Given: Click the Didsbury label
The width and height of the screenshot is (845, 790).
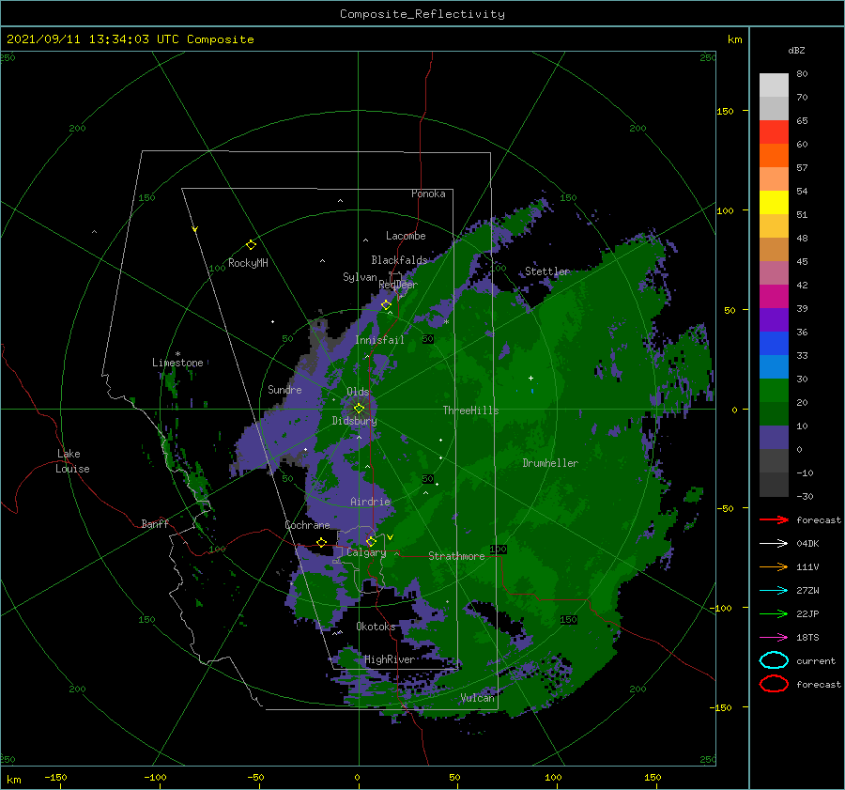Looking at the screenshot, I should pyautogui.click(x=354, y=421).
